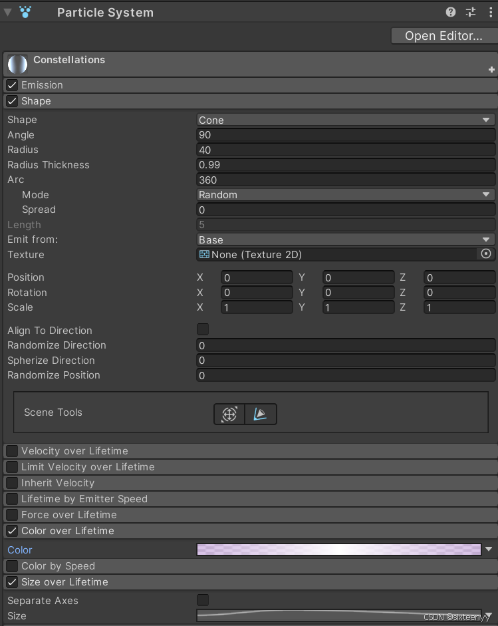
Task: Open the component presets icon
Action: 471,13
